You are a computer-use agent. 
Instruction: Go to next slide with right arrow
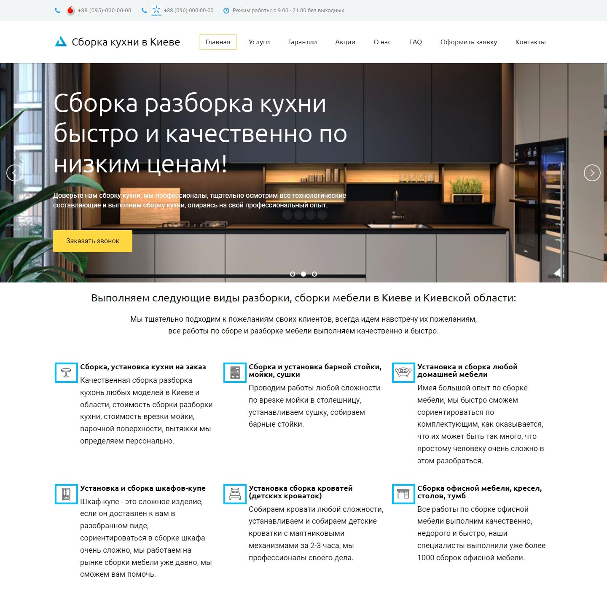tap(592, 173)
